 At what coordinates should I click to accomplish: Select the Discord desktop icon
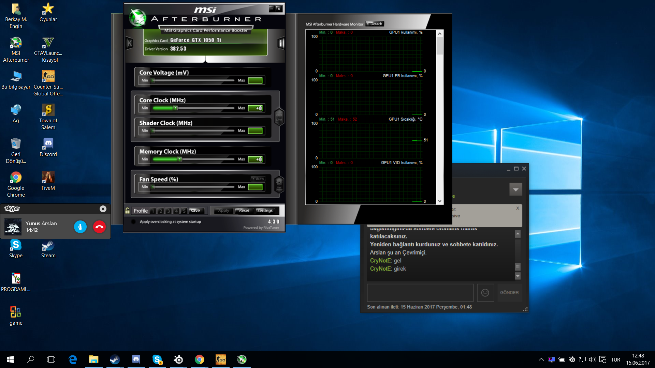tap(48, 148)
